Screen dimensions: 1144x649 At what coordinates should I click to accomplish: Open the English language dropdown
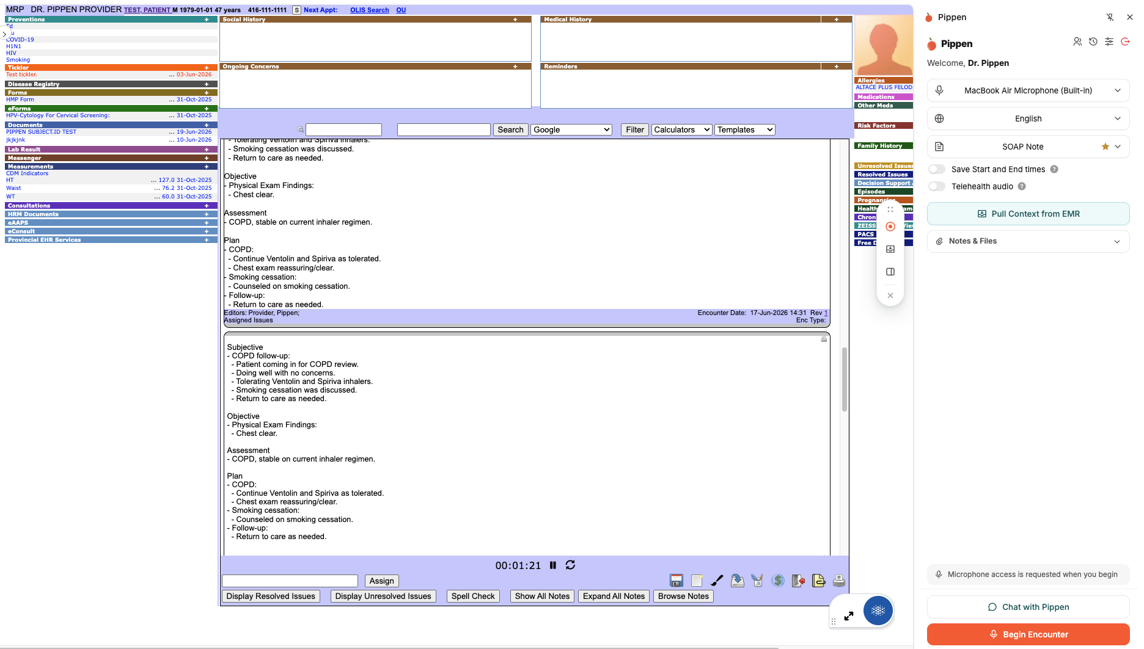click(1028, 118)
